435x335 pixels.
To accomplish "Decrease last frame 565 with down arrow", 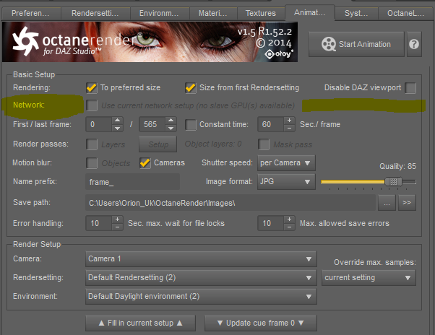I will point(171,129).
